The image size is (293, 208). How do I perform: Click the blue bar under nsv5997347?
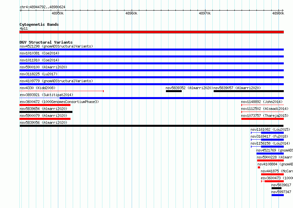coord(278,195)
